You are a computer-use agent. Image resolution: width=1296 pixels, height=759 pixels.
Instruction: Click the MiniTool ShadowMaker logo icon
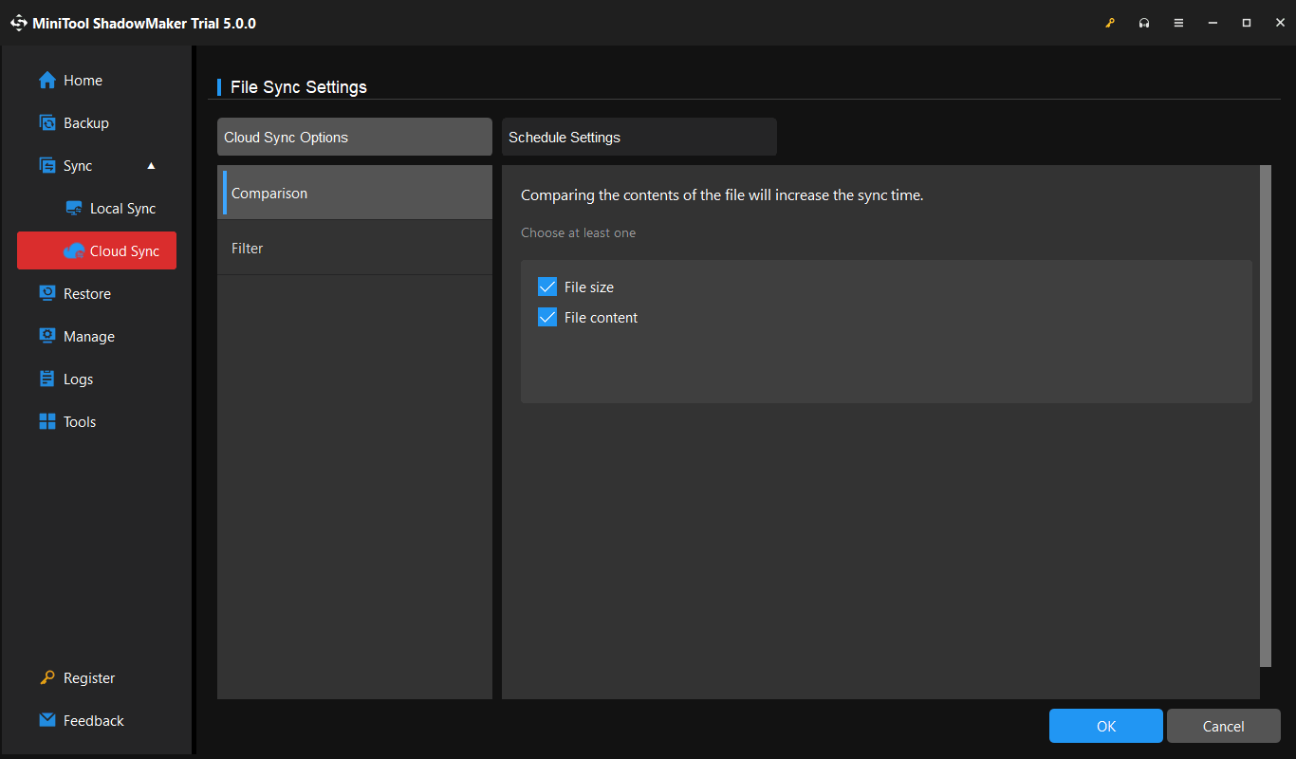[x=19, y=23]
